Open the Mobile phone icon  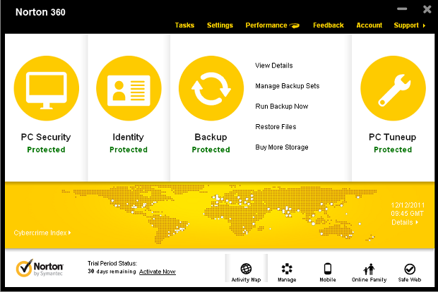[x=328, y=269]
